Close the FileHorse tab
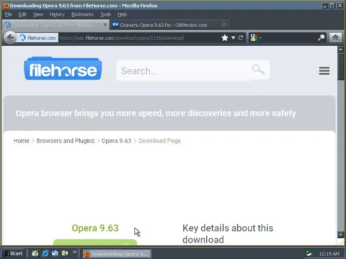The width and height of the screenshot is (346, 259). 105,25
